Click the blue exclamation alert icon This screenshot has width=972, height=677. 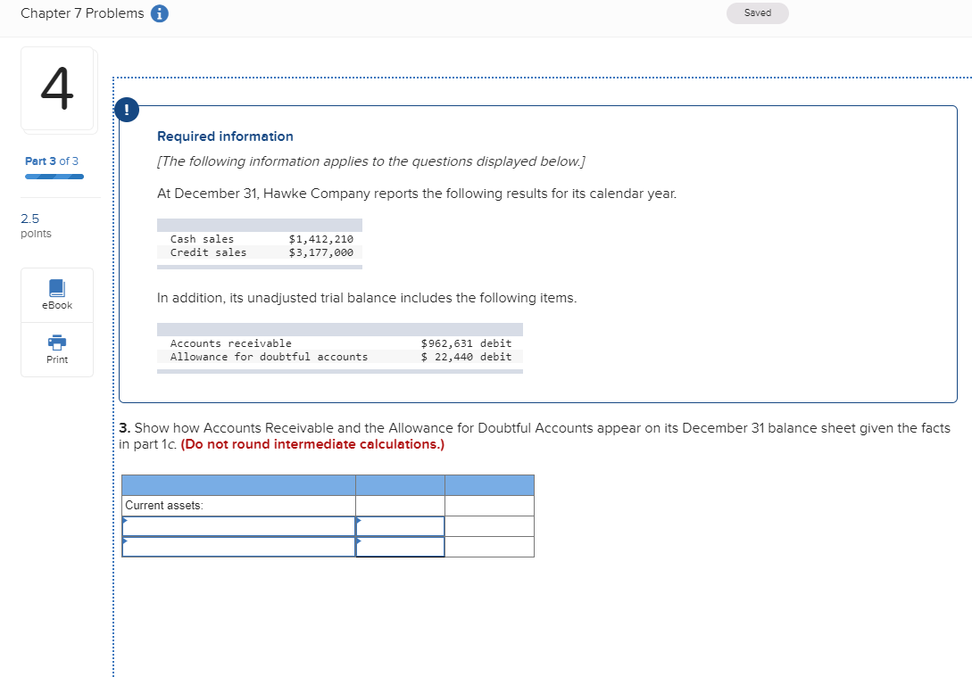(126, 109)
